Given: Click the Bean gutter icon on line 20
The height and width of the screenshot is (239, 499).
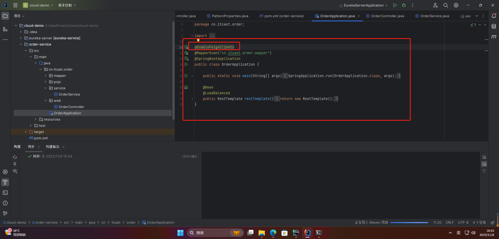Looking at the screenshot, I should pos(186,87).
